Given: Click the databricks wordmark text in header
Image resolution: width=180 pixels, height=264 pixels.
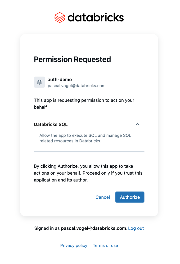Looking at the screenshot, I should click(96, 17).
